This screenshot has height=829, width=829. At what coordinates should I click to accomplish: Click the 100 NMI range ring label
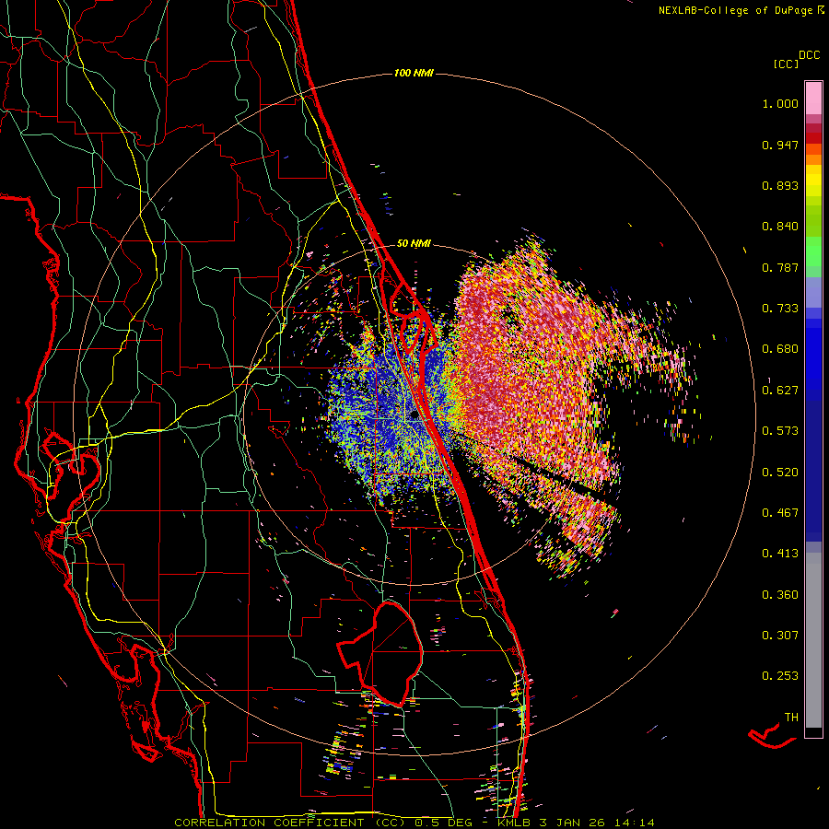point(414,73)
